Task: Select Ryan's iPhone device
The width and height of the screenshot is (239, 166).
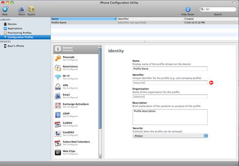Action: click(15, 46)
